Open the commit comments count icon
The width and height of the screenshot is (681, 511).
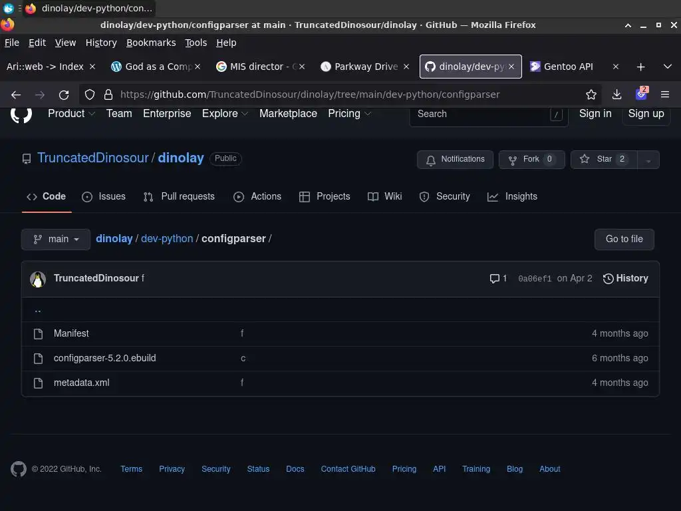pyautogui.click(x=498, y=279)
